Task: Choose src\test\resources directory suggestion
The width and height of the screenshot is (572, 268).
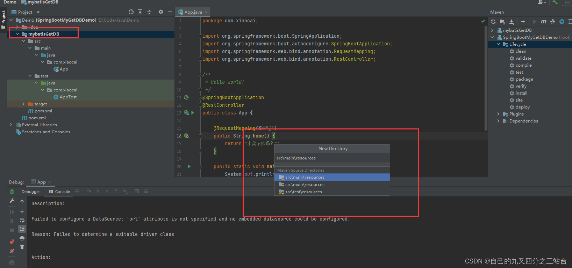Action: 332,192
